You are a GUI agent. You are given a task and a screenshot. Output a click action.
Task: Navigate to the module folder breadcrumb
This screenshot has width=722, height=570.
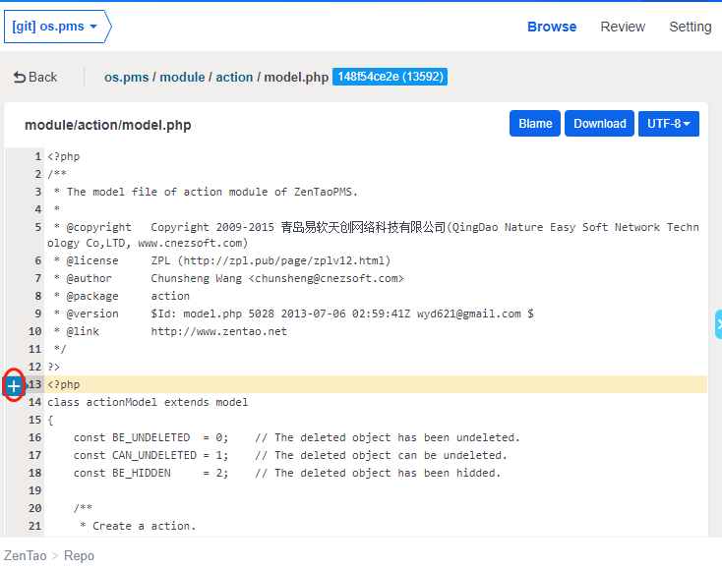point(182,77)
